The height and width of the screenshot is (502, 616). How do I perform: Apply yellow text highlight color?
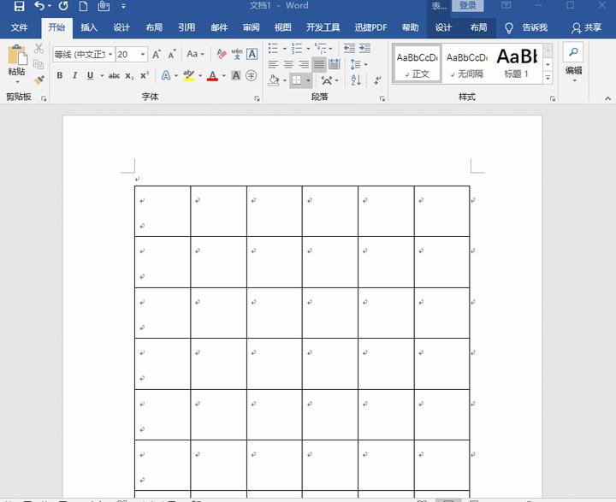coord(188,75)
